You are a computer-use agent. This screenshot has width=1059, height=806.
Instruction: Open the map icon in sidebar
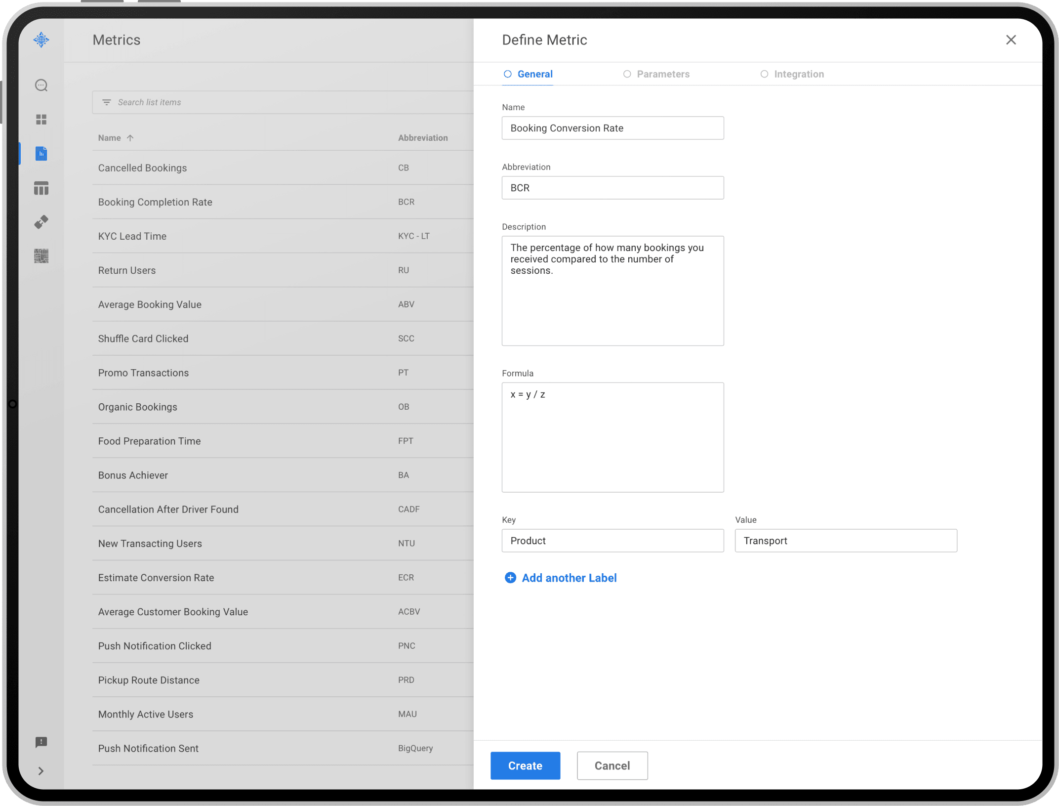tap(41, 256)
